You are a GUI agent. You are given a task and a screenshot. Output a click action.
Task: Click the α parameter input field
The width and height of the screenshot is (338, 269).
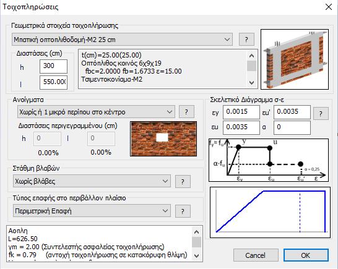pos(292,127)
